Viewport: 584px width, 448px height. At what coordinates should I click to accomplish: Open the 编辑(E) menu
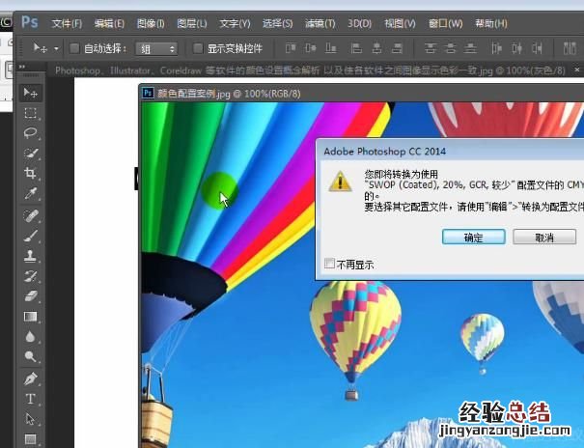pos(109,24)
